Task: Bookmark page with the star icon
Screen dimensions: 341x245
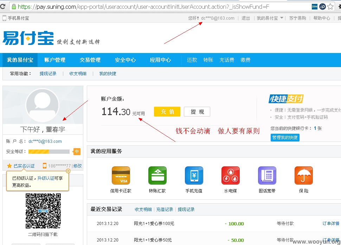Action: pyautogui.click(x=330, y=7)
